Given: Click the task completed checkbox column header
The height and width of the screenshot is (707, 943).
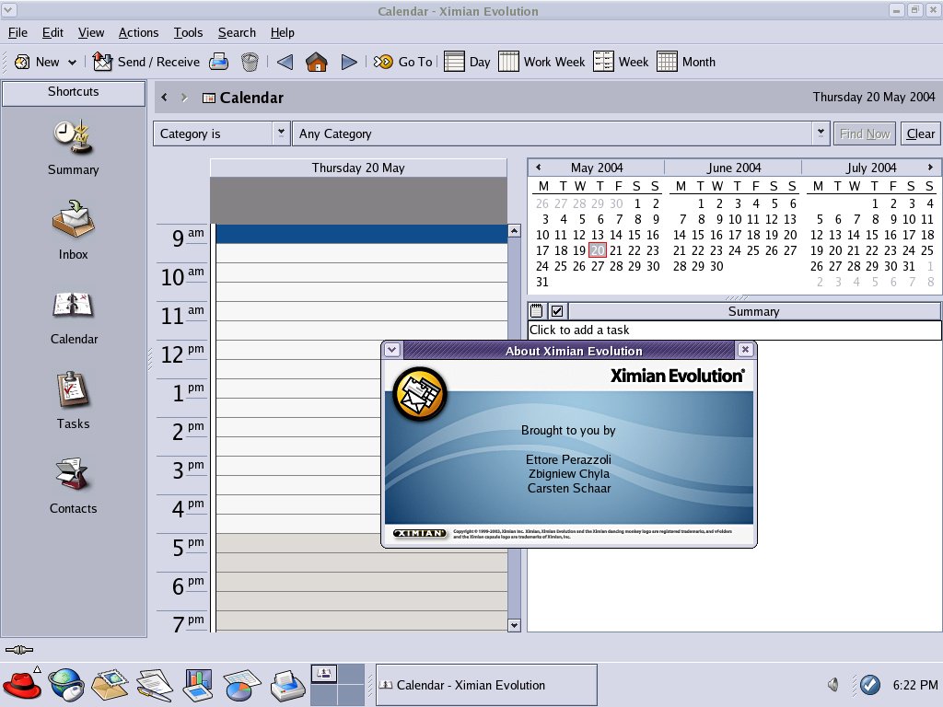Looking at the screenshot, I should click(557, 311).
